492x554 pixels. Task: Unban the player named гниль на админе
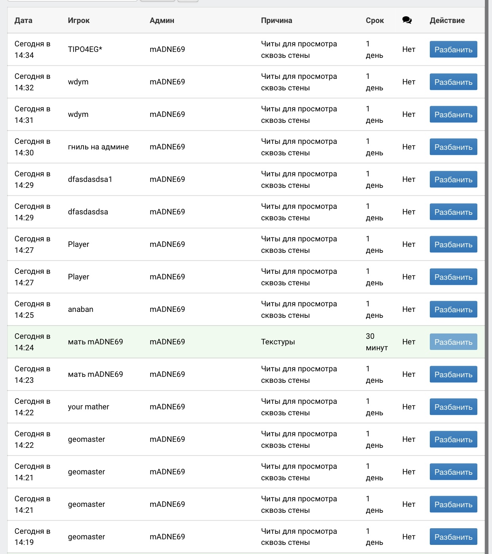(x=453, y=147)
